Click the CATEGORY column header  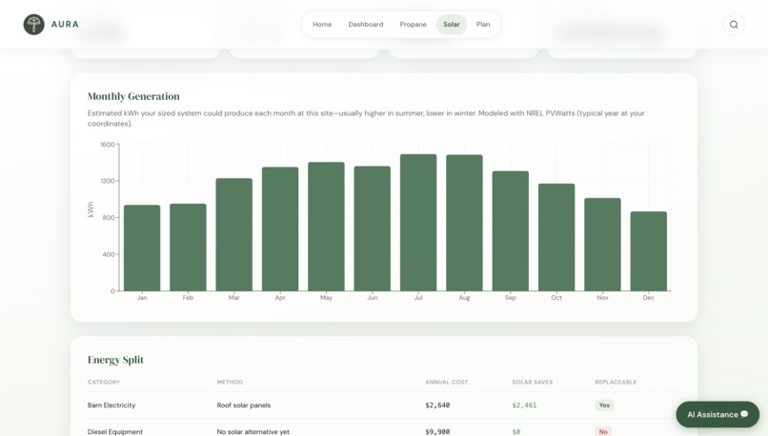tap(104, 382)
